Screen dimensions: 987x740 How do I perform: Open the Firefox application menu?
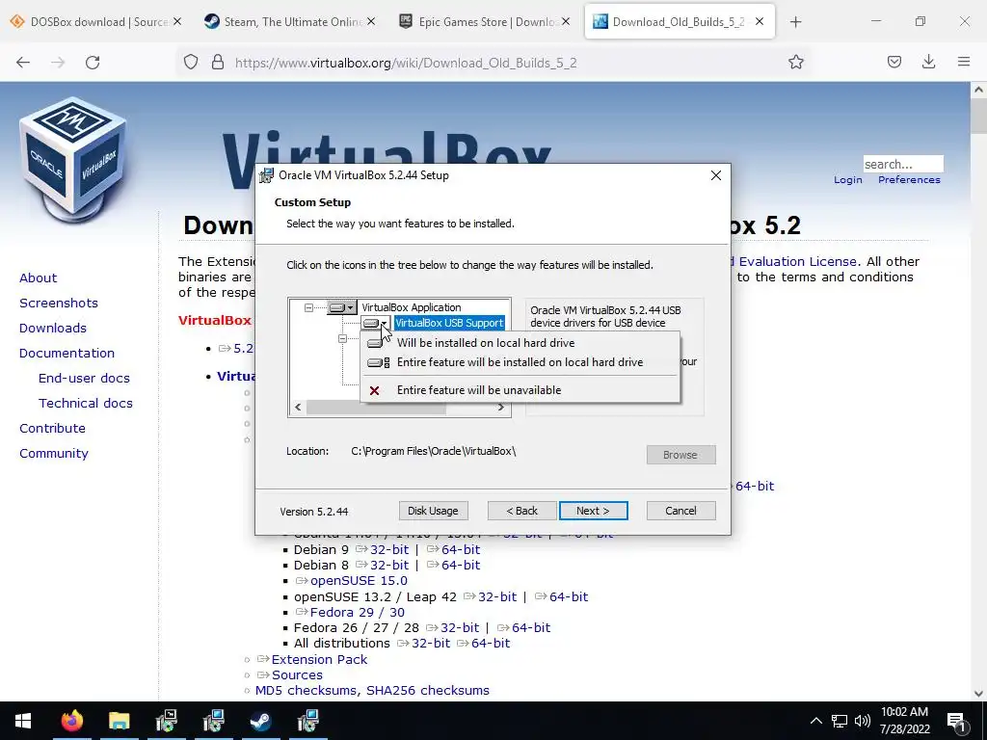pos(964,63)
